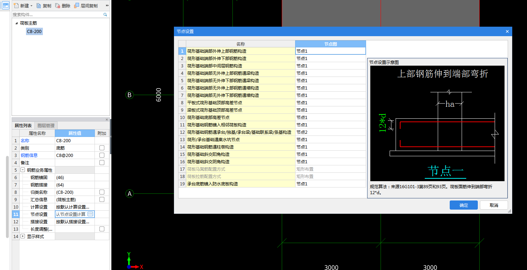Click the 计算设置 property value

(x=74, y=207)
